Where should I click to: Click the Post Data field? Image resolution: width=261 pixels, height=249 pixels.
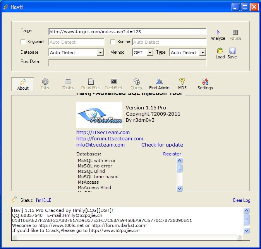point(127,63)
